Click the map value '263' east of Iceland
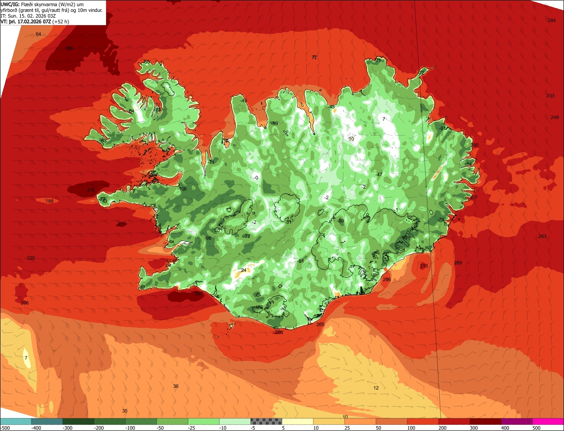 click(542, 237)
